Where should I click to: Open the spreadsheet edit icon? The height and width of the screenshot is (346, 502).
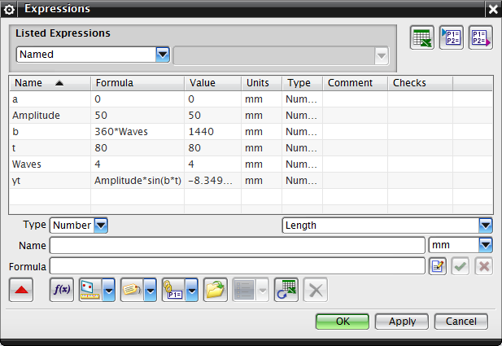pyautogui.click(x=422, y=37)
